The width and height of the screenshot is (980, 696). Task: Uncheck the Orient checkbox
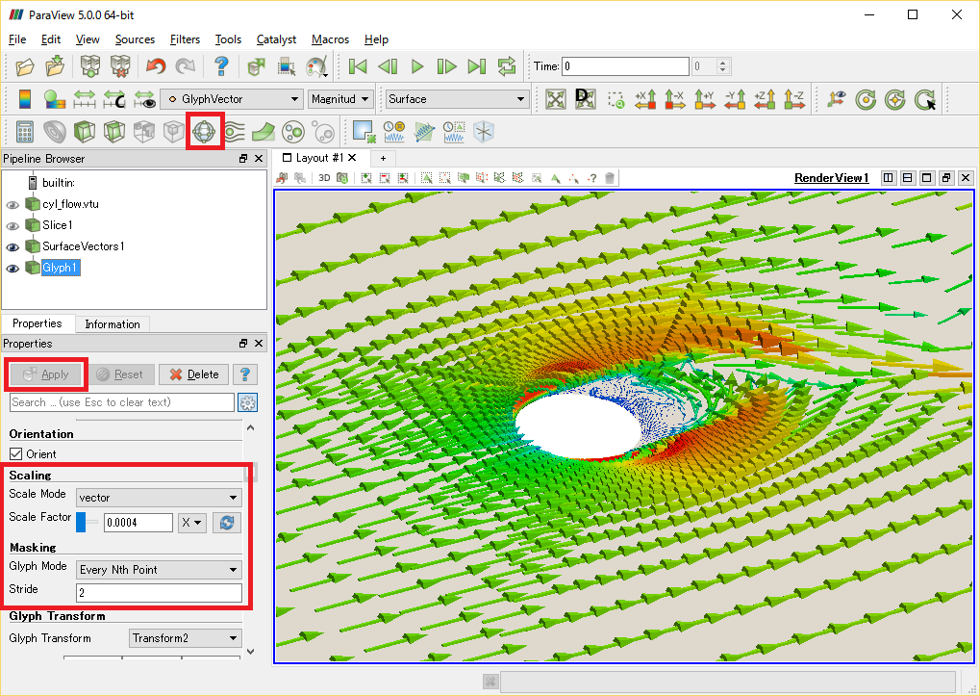coord(15,454)
